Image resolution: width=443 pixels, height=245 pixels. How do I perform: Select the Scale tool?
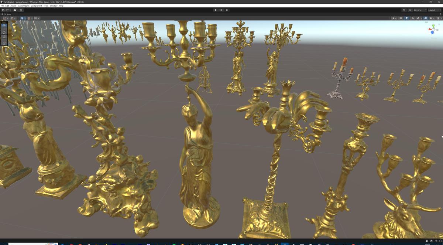(3, 36)
